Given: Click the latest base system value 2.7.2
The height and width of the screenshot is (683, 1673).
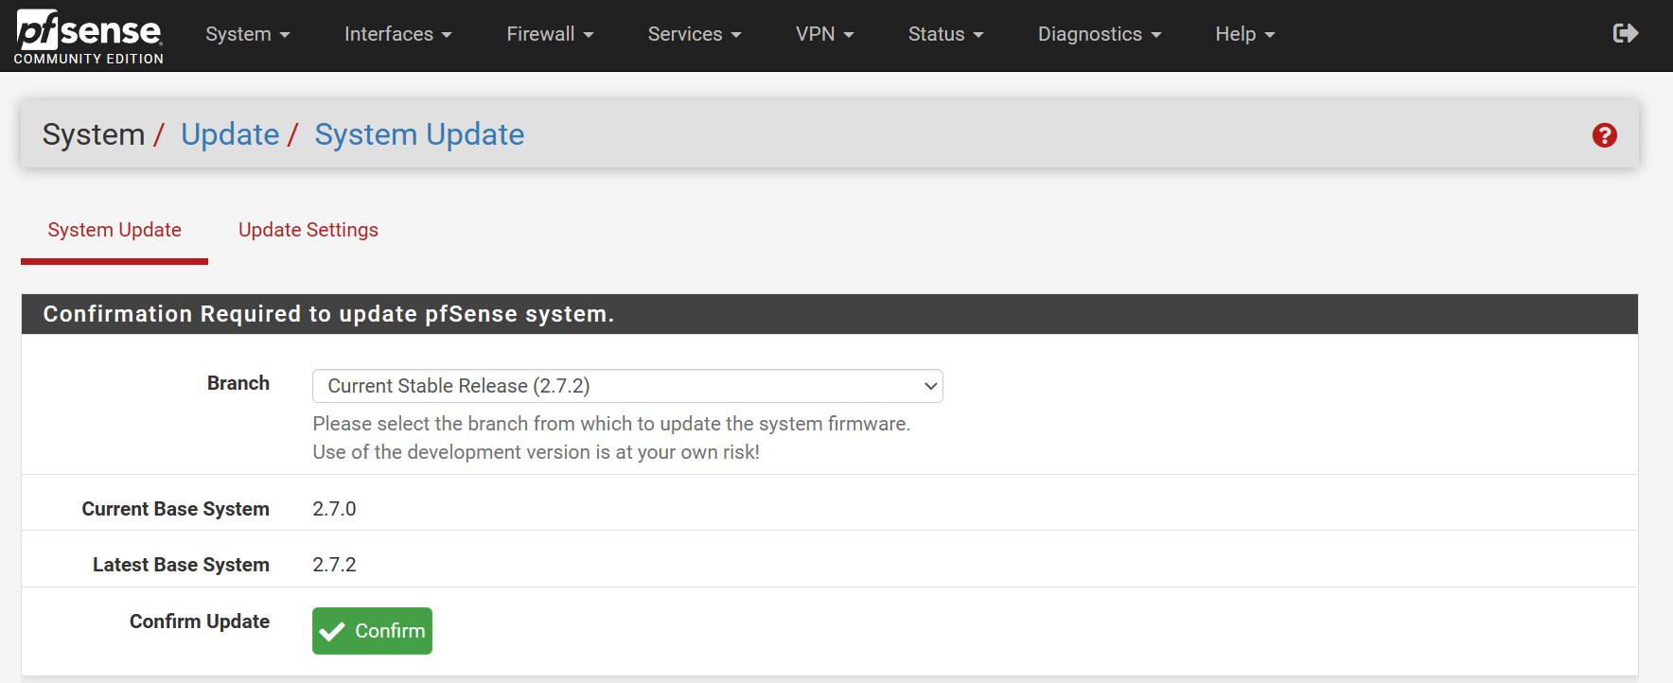Looking at the screenshot, I should [x=334, y=565].
